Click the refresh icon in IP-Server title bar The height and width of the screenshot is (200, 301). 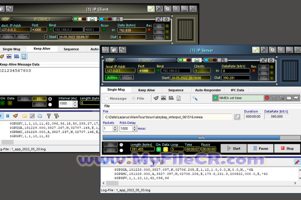click(x=122, y=50)
